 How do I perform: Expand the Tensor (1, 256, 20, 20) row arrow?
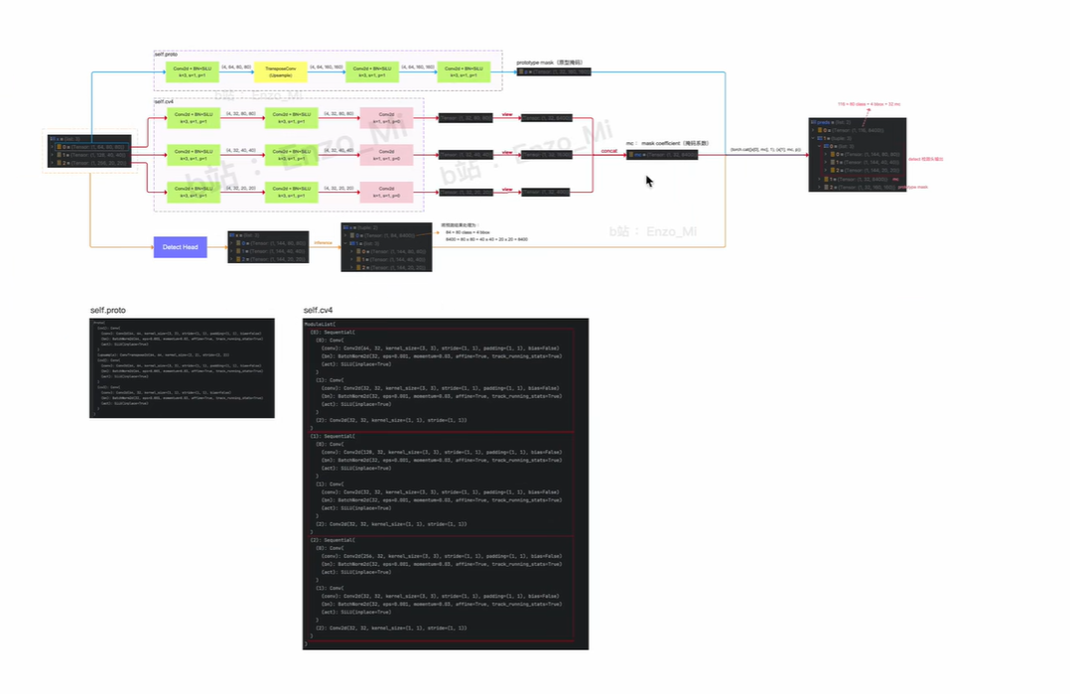52,163
